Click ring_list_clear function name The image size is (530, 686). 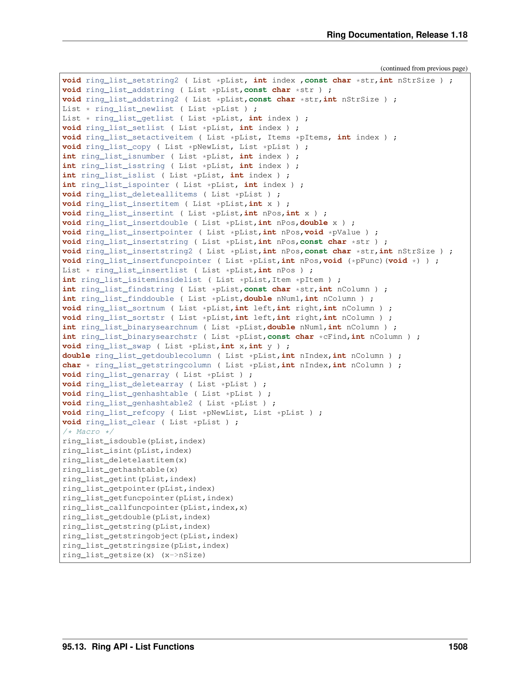coord(121,422)
